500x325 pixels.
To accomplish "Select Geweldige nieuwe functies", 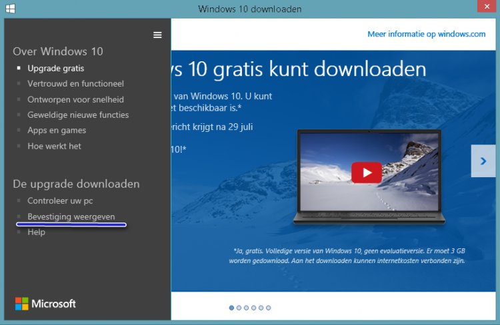I will click(x=78, y=115).
